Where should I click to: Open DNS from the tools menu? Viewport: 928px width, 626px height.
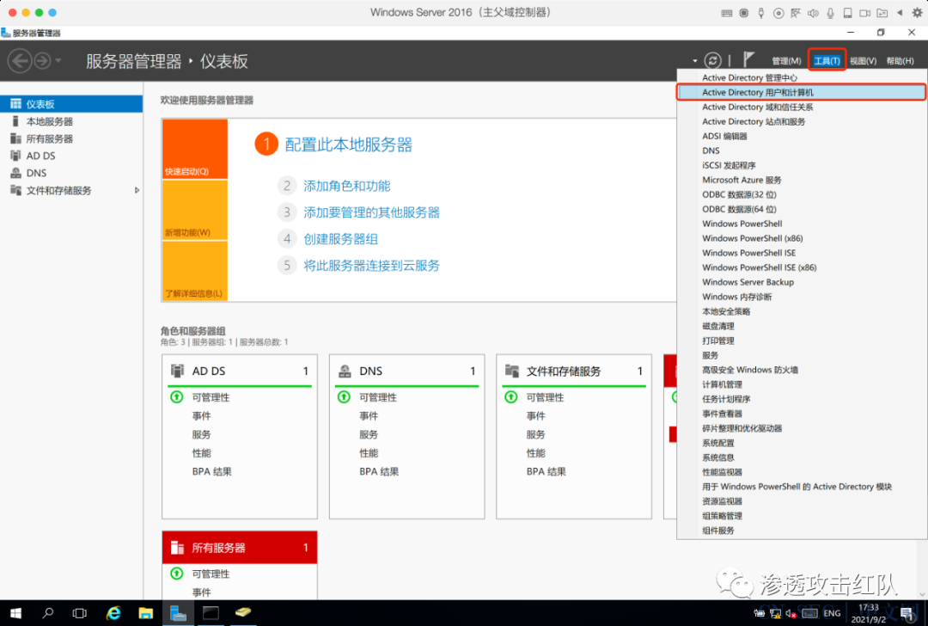(802, 151)
